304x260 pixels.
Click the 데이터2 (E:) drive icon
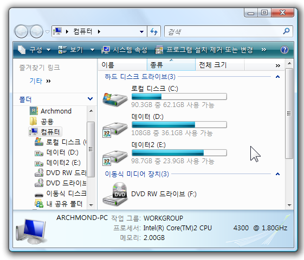point(115,157)
